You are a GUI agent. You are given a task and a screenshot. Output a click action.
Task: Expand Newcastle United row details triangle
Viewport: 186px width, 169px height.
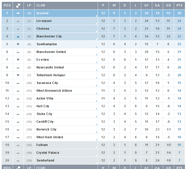[x=96, y=70]
